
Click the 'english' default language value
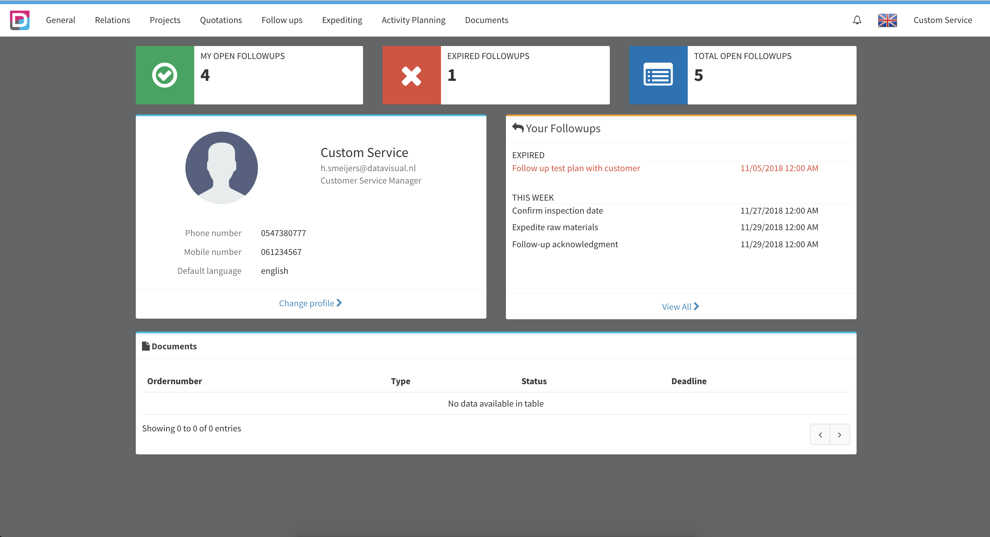click(275, 271)
